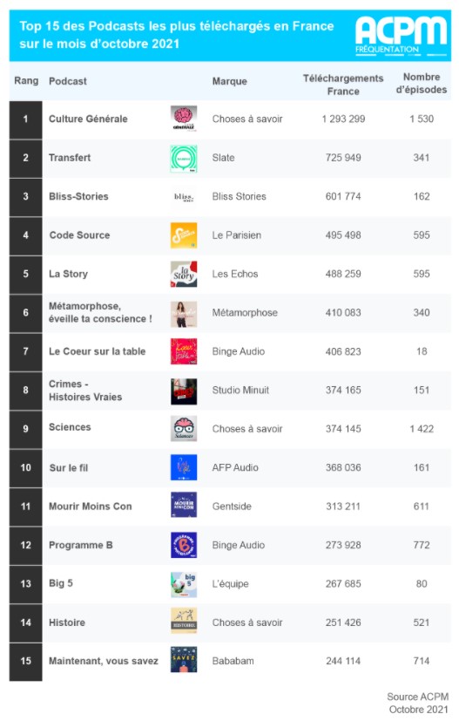Click the Bliss-Stories podcast cover icon
459x721 pixels.
pyautogui.click(x=184, y=197)
